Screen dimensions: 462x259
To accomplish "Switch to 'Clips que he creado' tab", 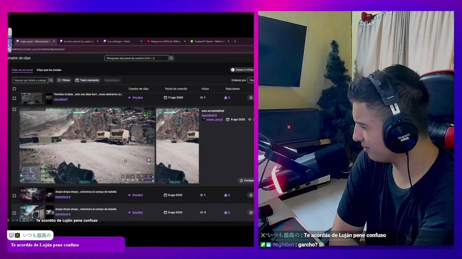I will click(49, 70).
